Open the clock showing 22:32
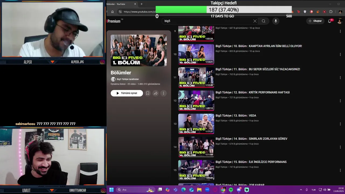The width and height of the screenshot is (345, 194). [x=338, y=190]
